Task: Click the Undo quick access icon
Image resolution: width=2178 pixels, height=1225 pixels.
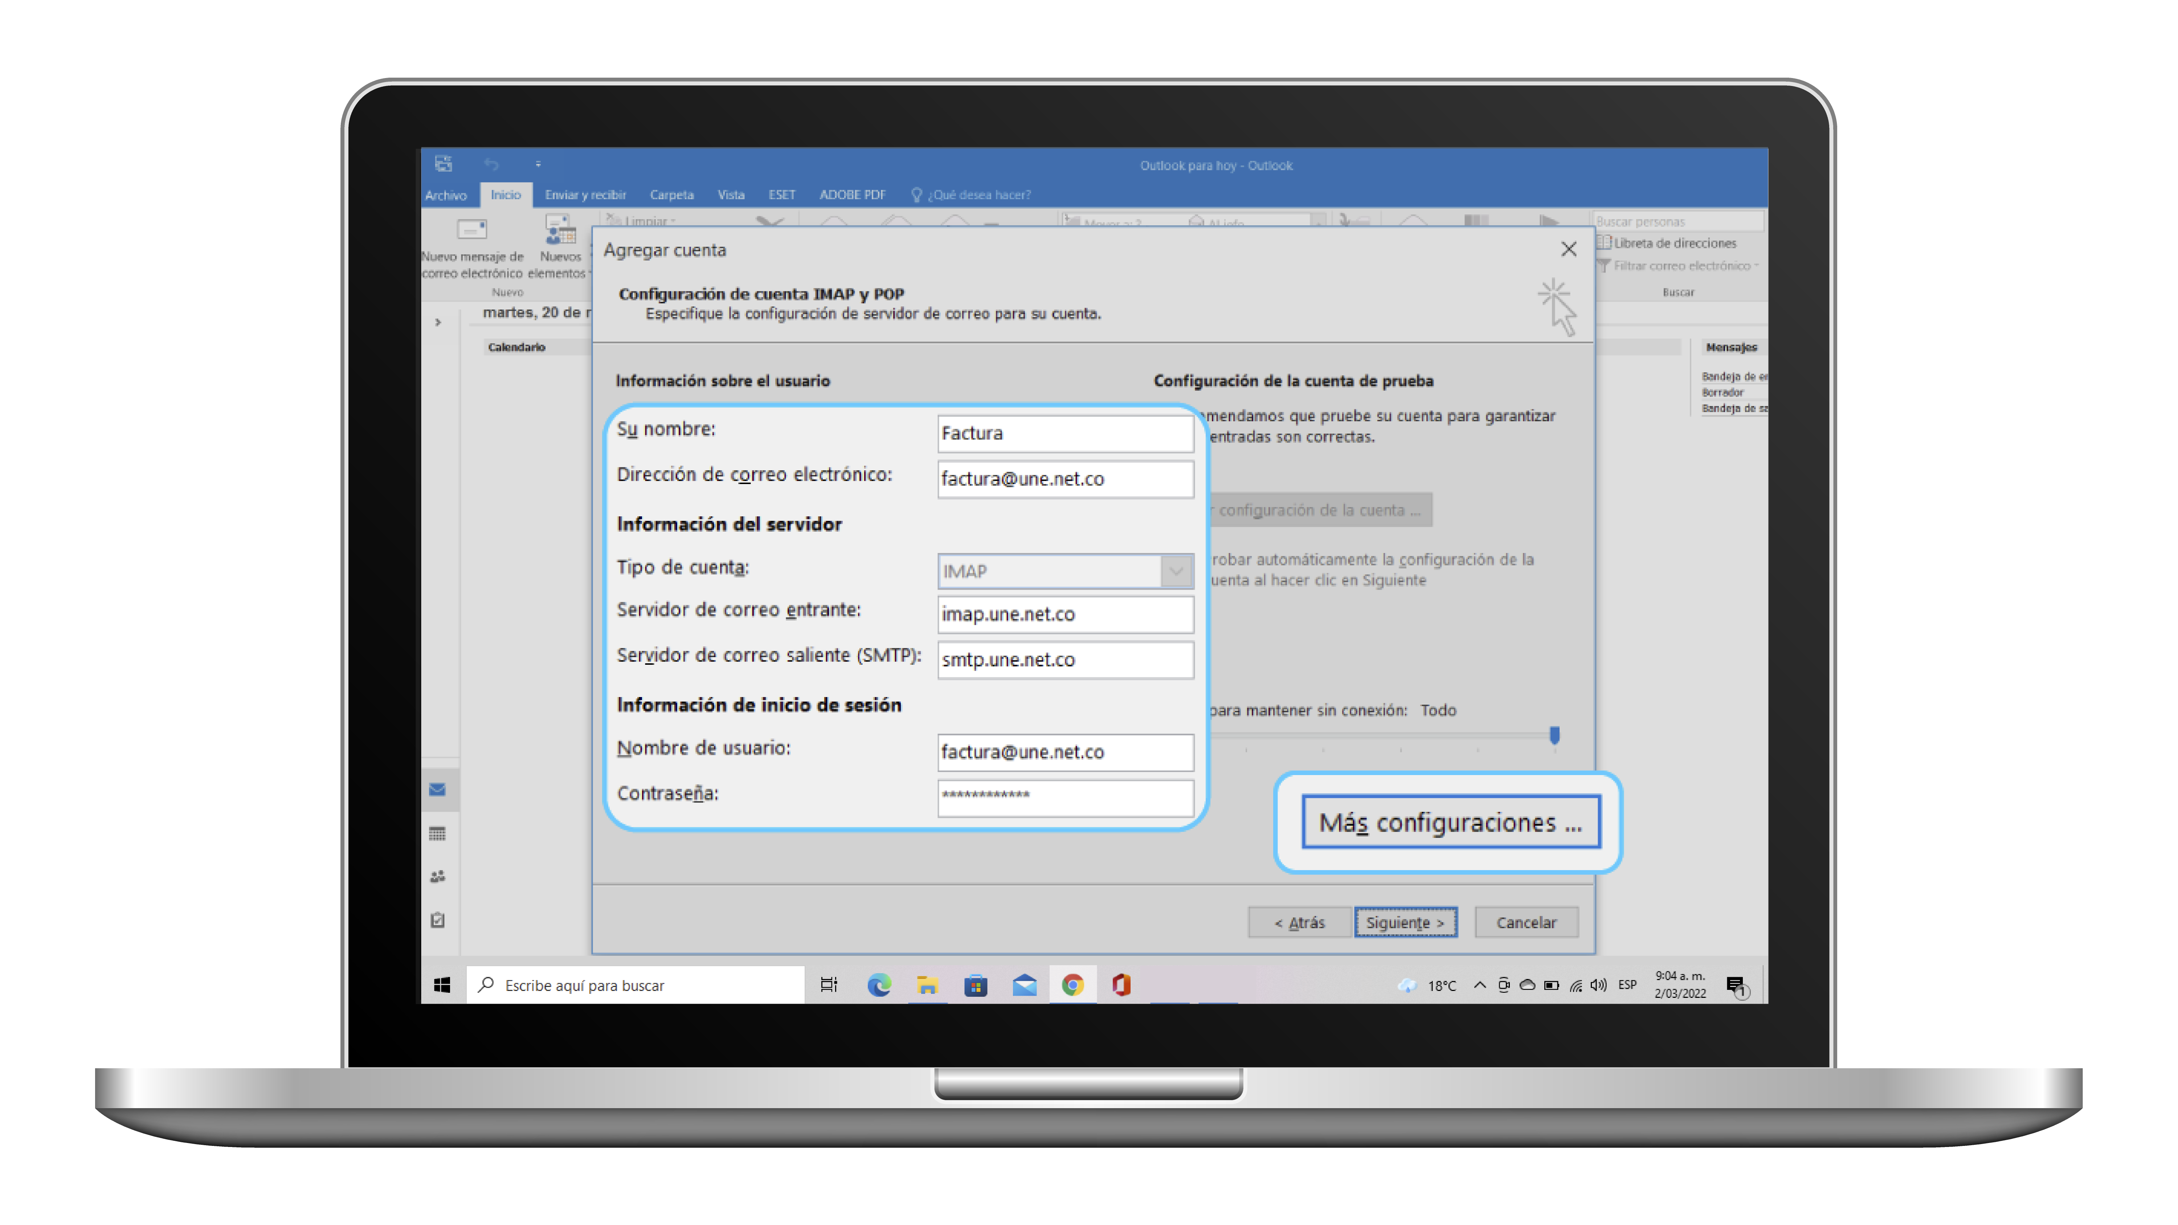Action: pos(491,164)
